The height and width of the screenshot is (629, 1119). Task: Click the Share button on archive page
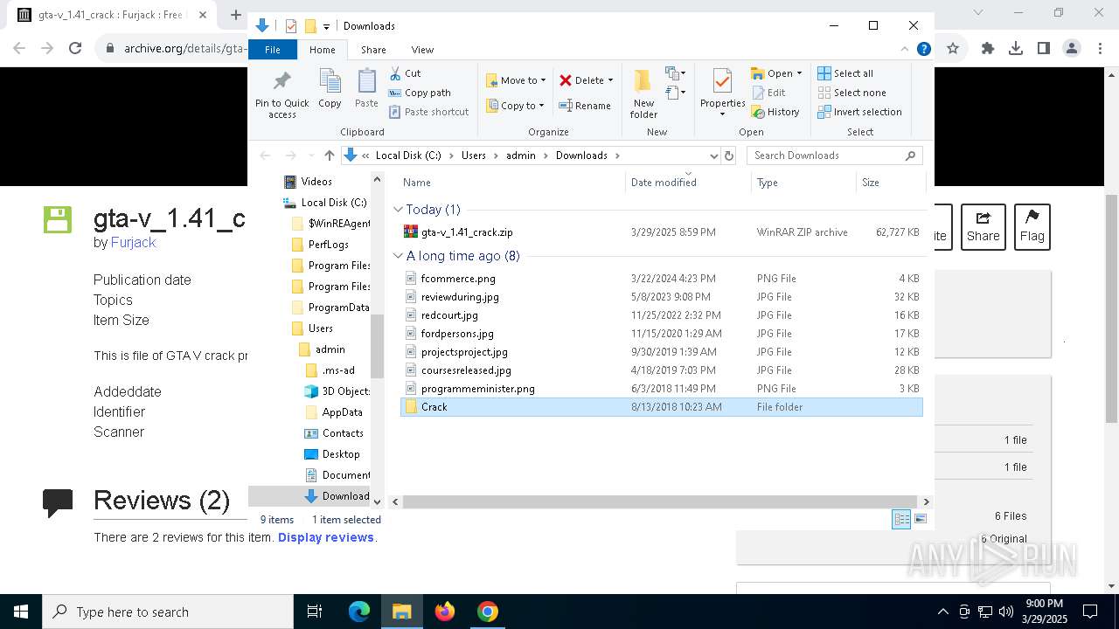(x=983, y=227)
